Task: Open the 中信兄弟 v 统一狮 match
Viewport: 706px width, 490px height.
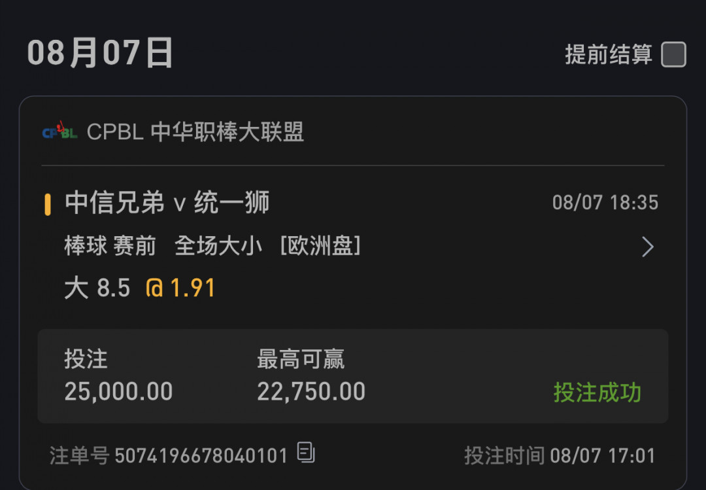Action: 167,202
